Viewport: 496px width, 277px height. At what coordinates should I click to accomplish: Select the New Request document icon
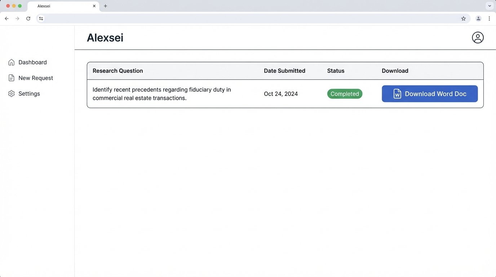click(x=11, y=78)
